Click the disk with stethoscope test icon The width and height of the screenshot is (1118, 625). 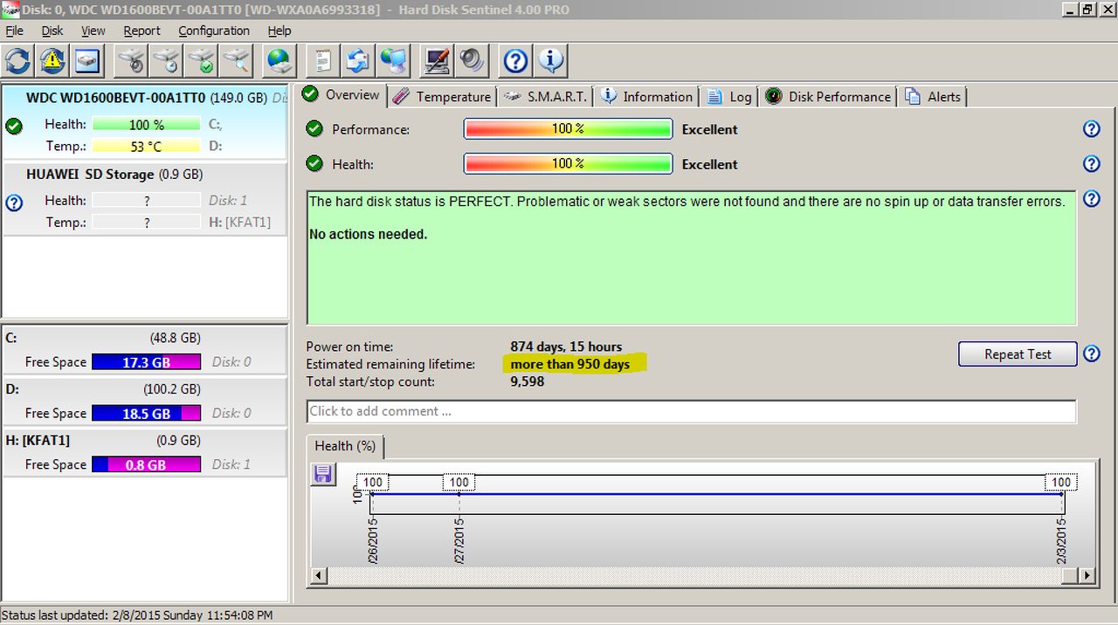click(132, 60)
